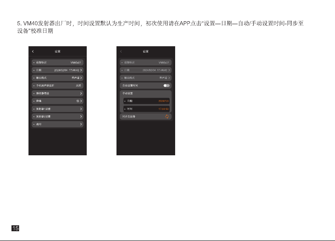Expand 接收器增益 row chevron
Screen dimensions: 335x241
[x=81, y=93]
